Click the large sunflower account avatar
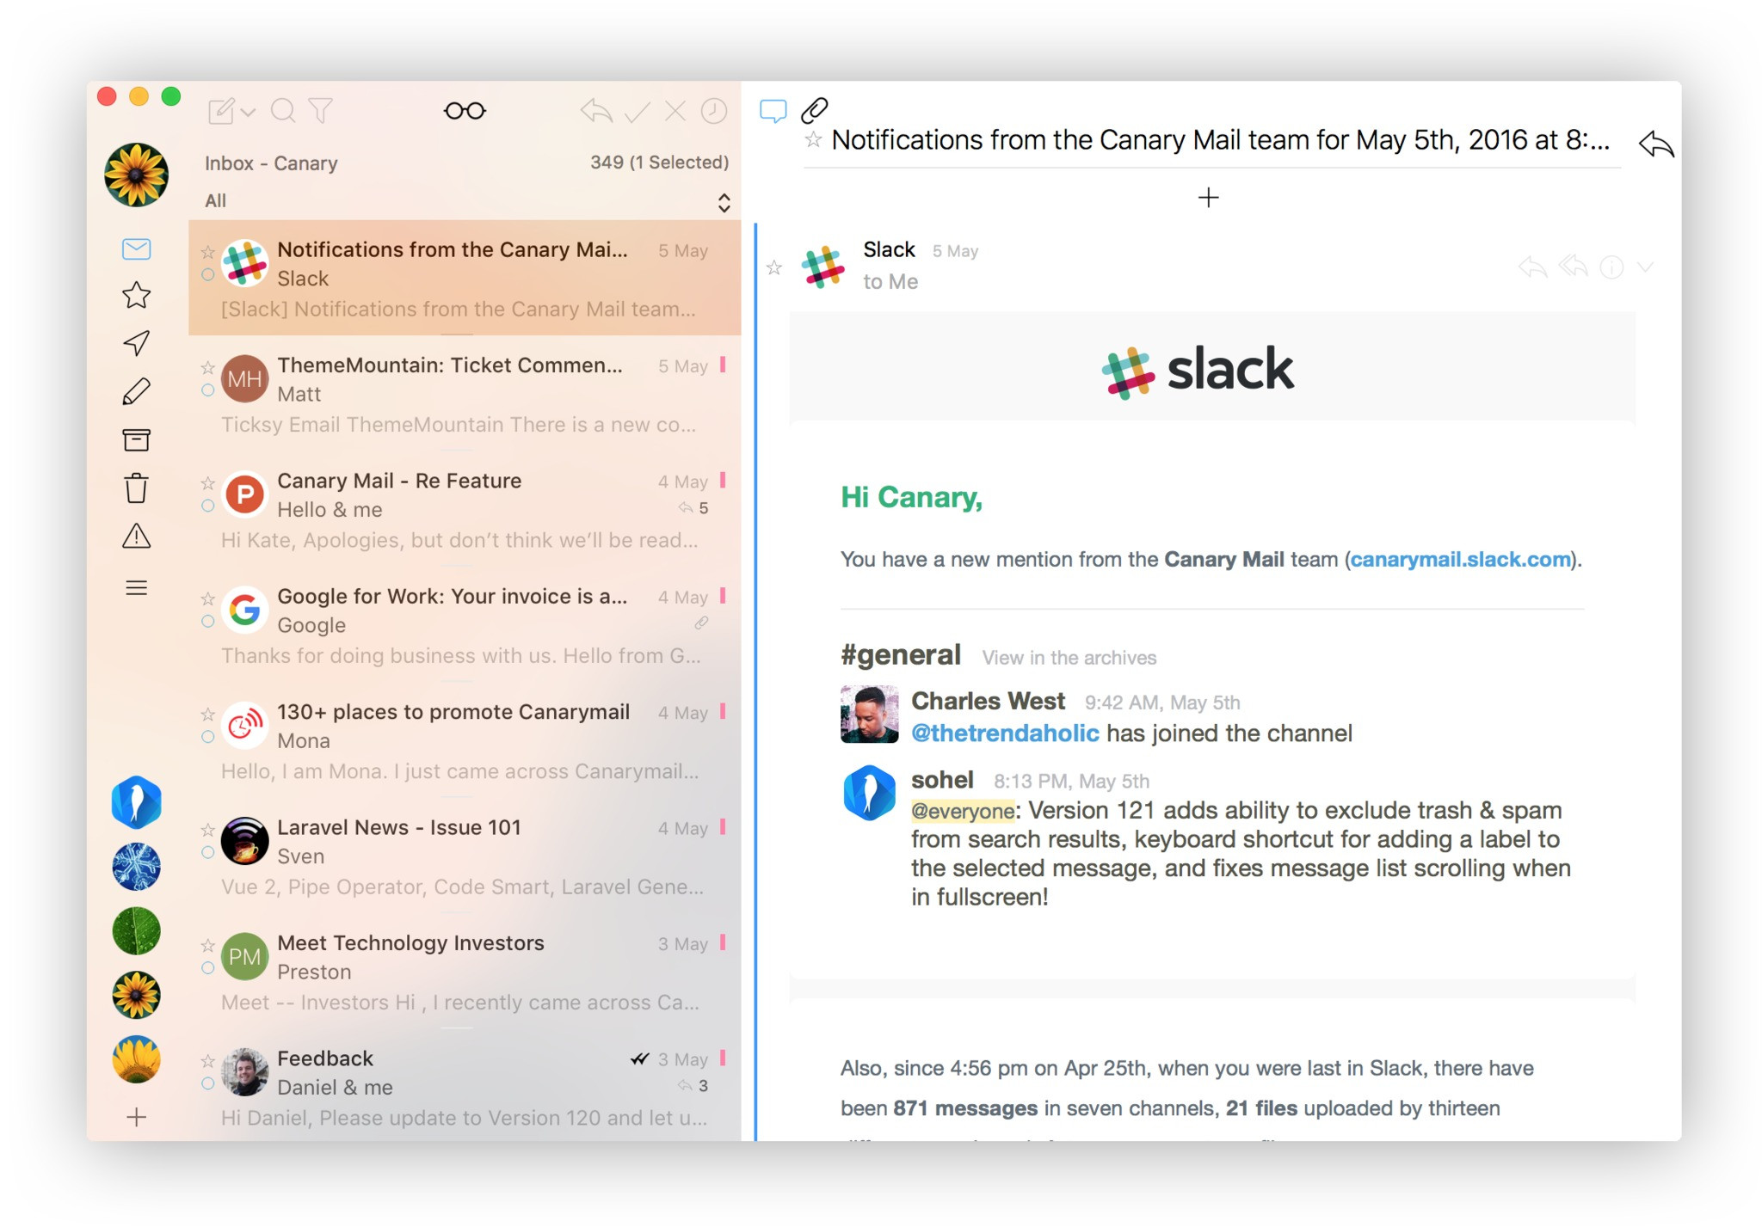This screenshot has height=1227, width=1762. point(136,175)
